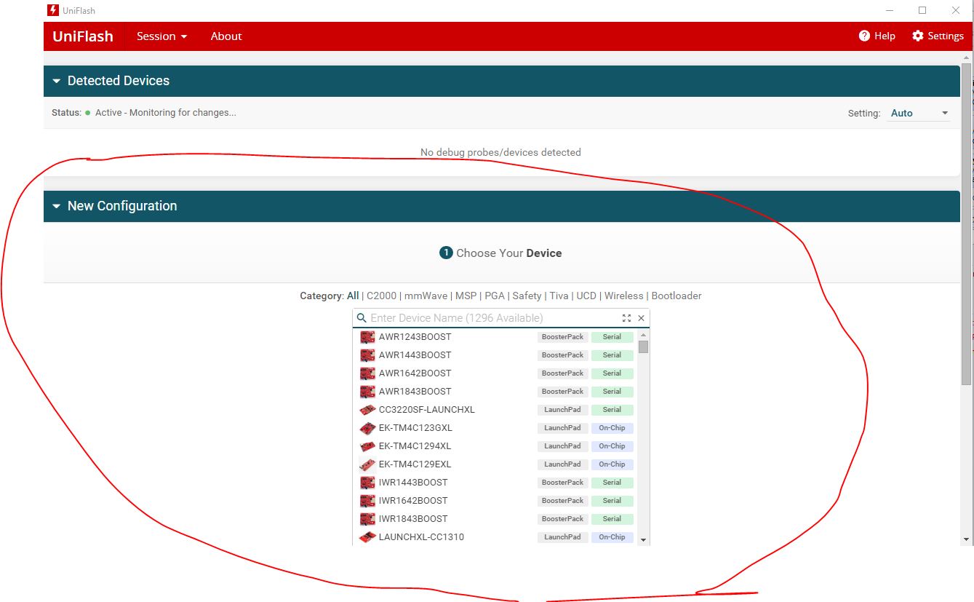Choose the CC3220SF-LAUNCHXL board icon
The width and height of the screenshot is (974, 602).
pyautogui.click(x=367, y=410)
